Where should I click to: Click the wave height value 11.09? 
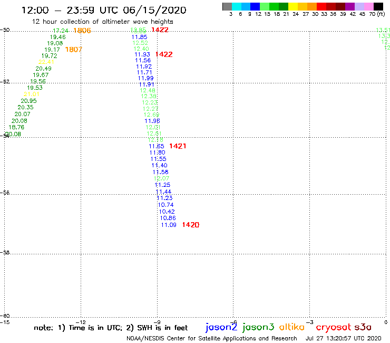[169, 225]
